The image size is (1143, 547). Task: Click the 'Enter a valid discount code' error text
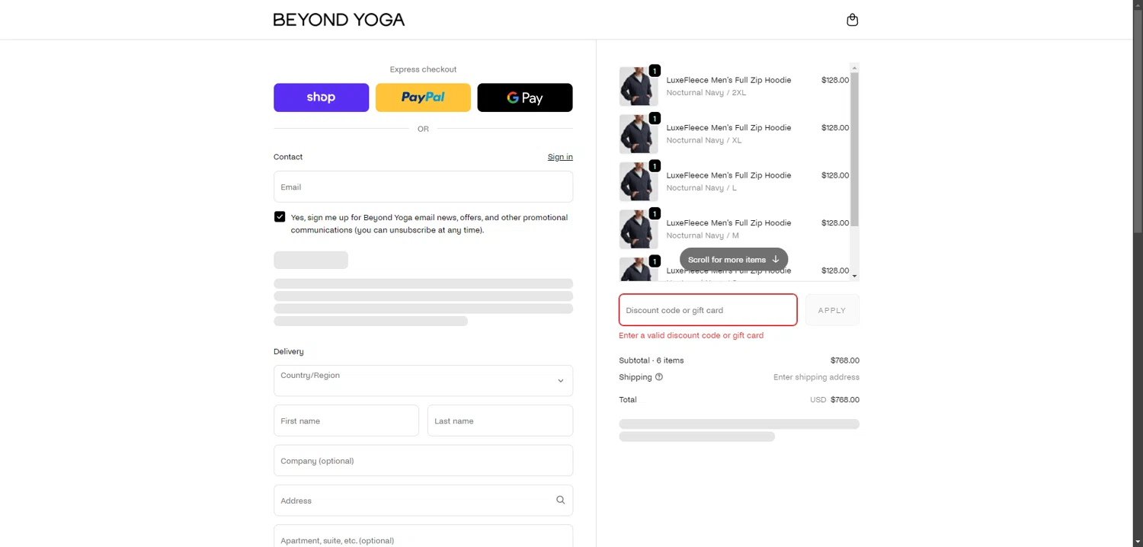691,335
